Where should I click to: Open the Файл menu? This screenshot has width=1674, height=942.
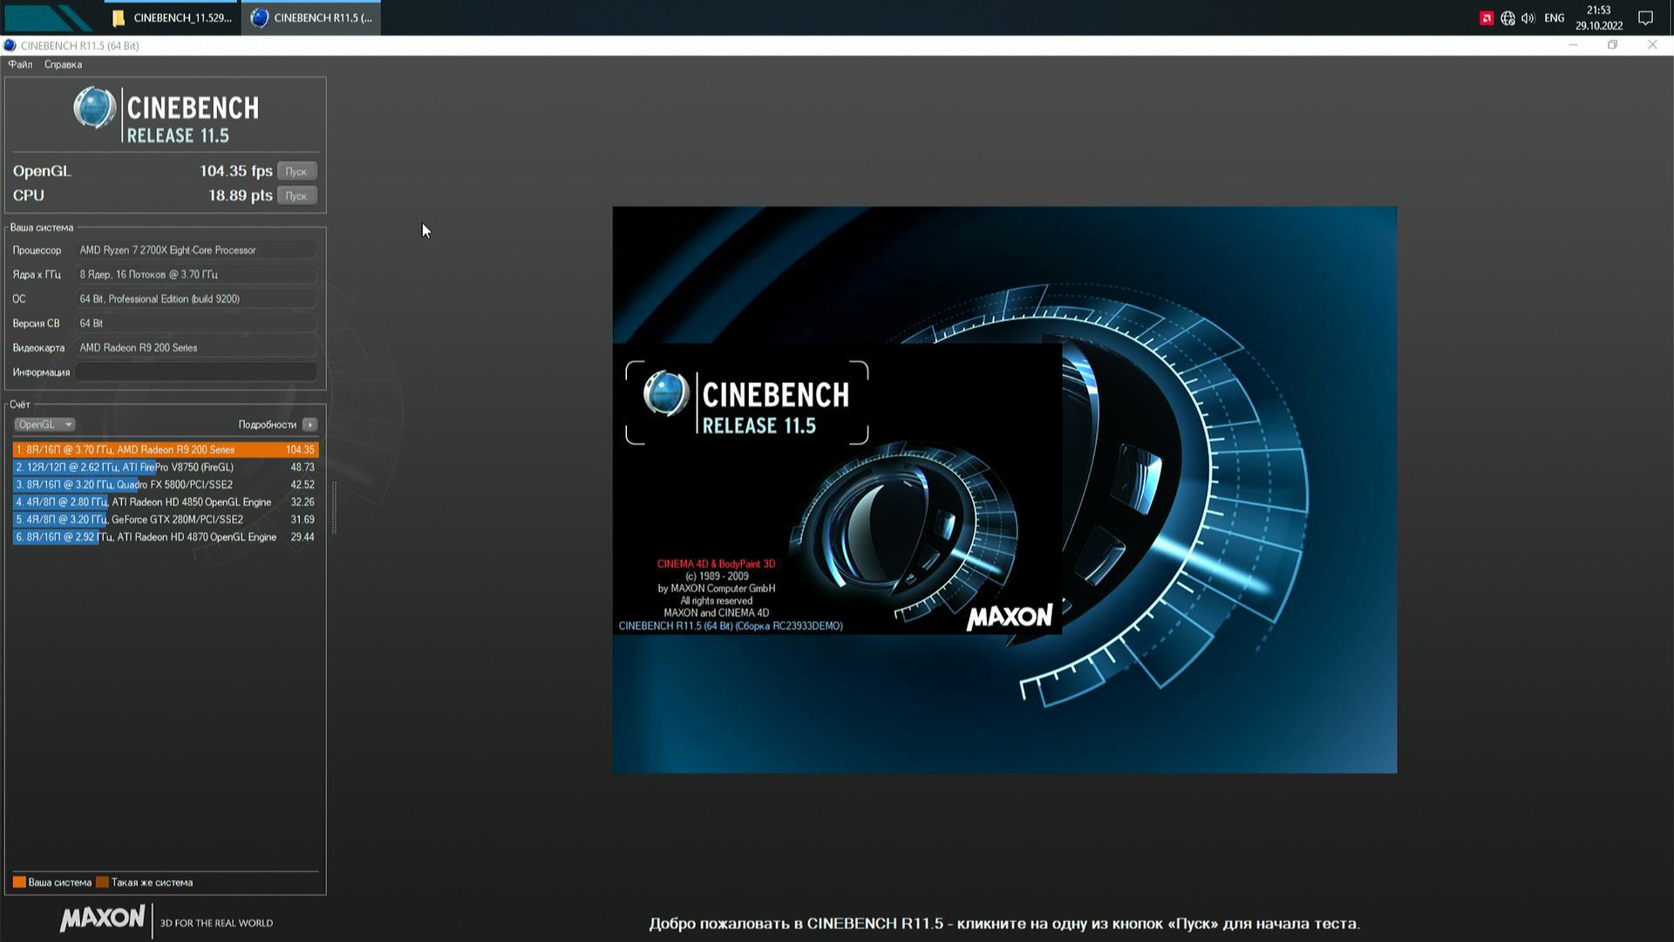coord(20,65)
